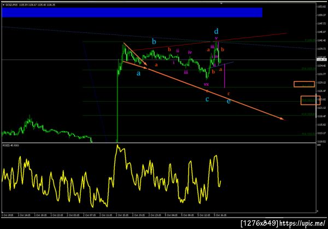328x229 pixels.
Task: Click the 1153.02 price axis label
Action: click(321, 7)
